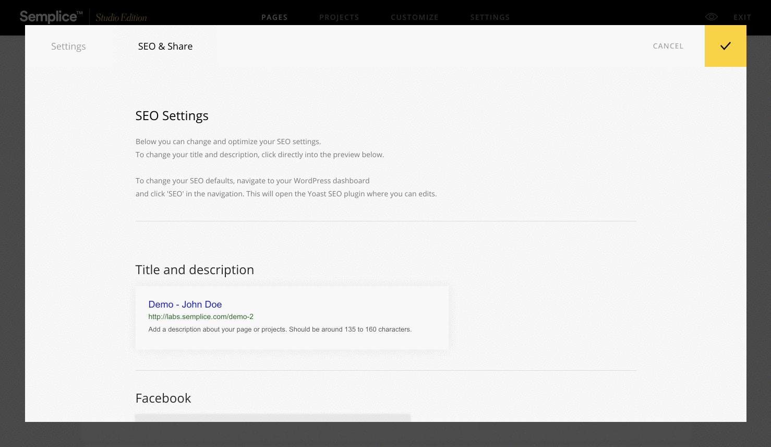Edit the 'Demo - John Doe' title

click(x=185, y=304)
